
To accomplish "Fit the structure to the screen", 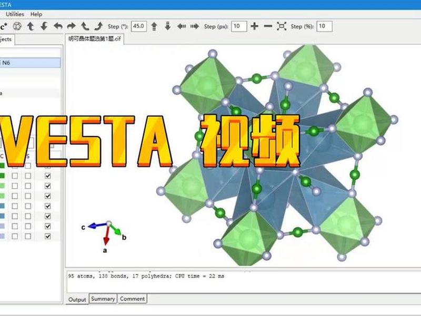I will click(x=282, y=26).
